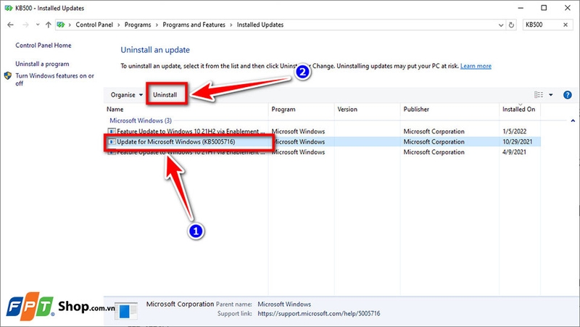The width and height of the screenshot is (580, 327).
Task: Click the shield icon beside Windows features
Action: tap(8, 76)
